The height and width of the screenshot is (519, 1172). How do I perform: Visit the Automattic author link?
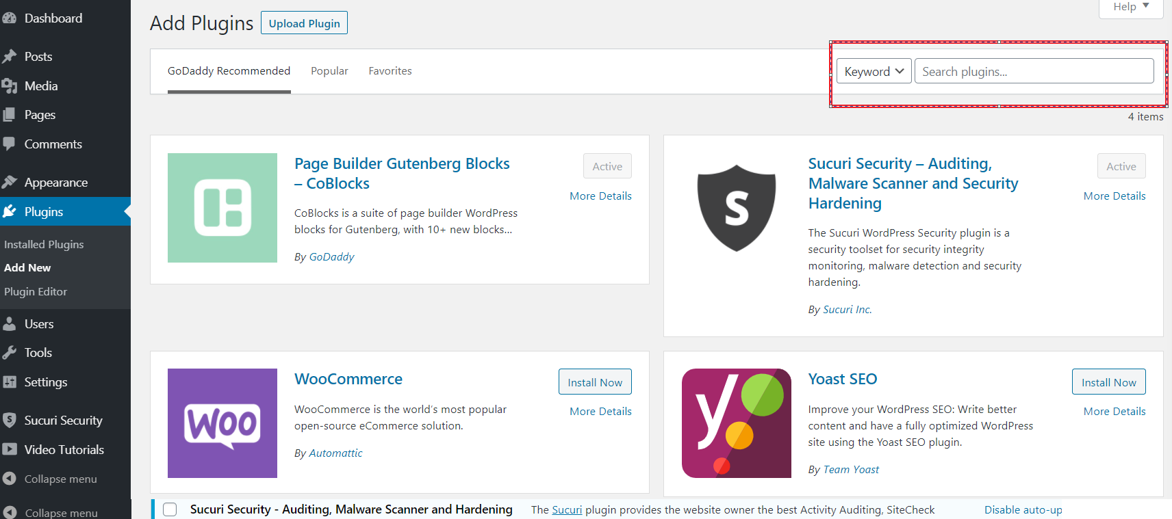[335, 453]
